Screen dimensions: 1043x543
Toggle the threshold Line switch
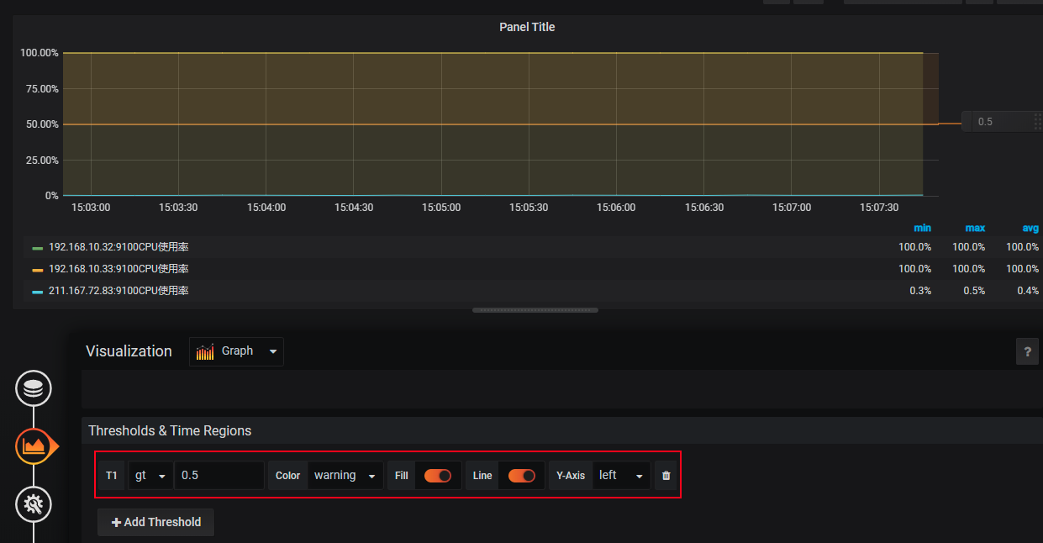522,476
